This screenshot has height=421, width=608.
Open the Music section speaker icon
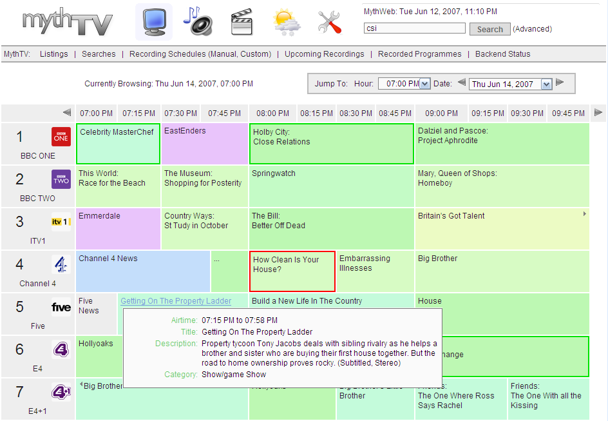click(198, 21)
